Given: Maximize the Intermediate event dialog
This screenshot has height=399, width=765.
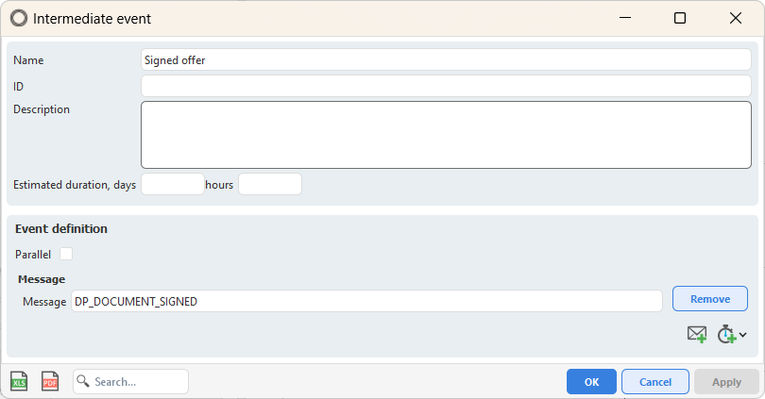Looking at the screenshot, I should [x=680, y=18].
